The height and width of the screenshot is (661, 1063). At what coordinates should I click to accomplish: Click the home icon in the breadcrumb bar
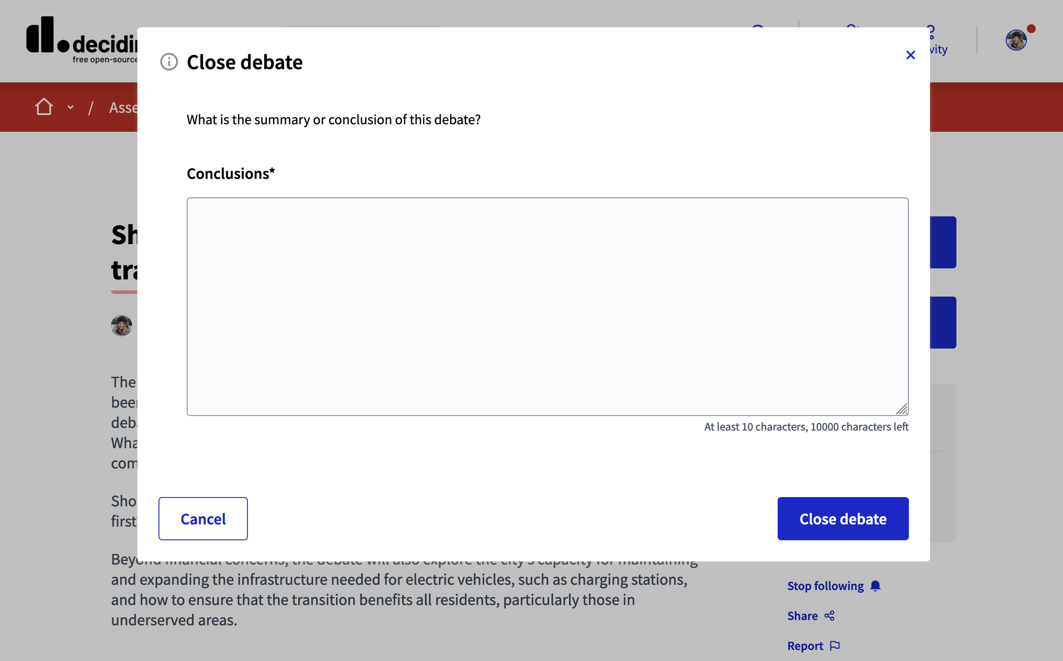click(44, 107)
